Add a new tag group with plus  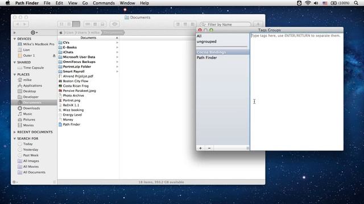point(200,148)
